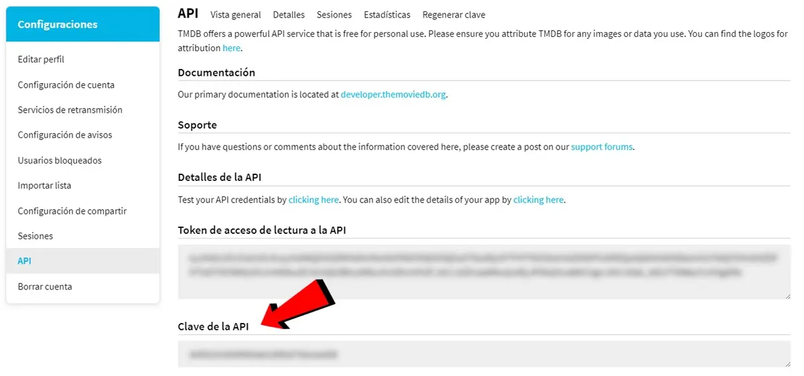Visit the support forums link
Image resolution: width=804 pixels, height=376 pixels.
[601, 147]
